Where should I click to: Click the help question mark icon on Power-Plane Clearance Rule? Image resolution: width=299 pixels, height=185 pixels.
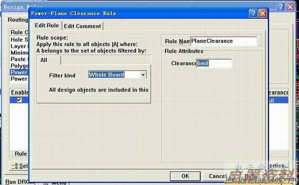coord(253,14)
